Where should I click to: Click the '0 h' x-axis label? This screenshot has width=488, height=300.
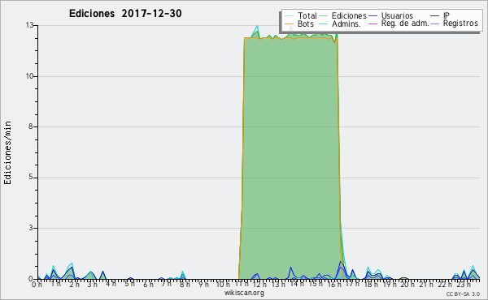(x=37, y=285)
